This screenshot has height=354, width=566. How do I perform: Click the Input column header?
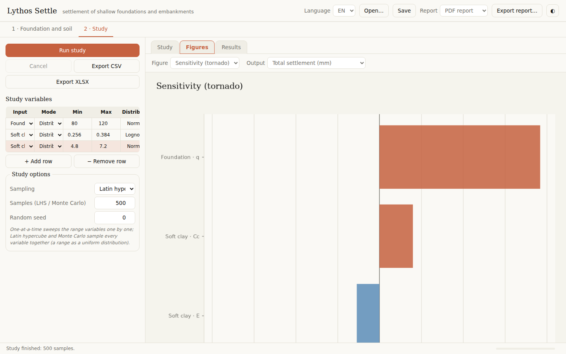(x=20, y=112)
